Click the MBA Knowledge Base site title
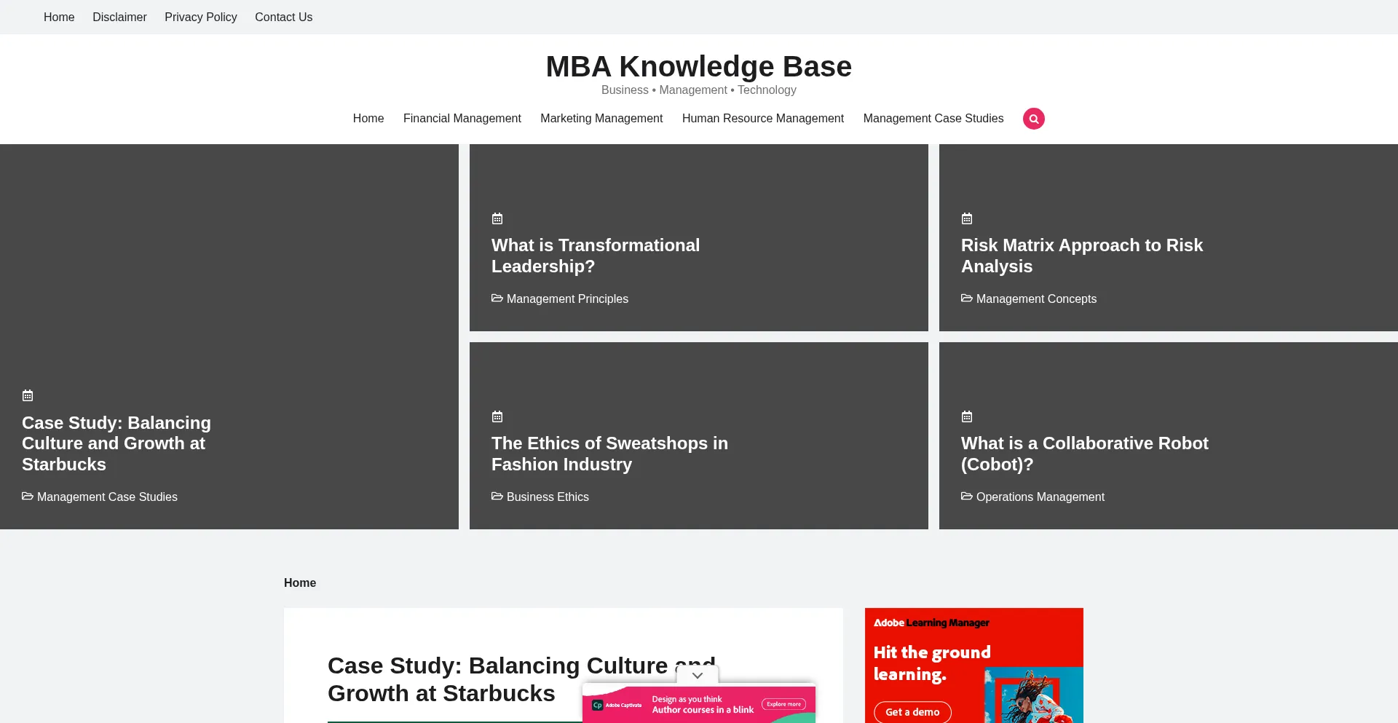 point(698,66)
